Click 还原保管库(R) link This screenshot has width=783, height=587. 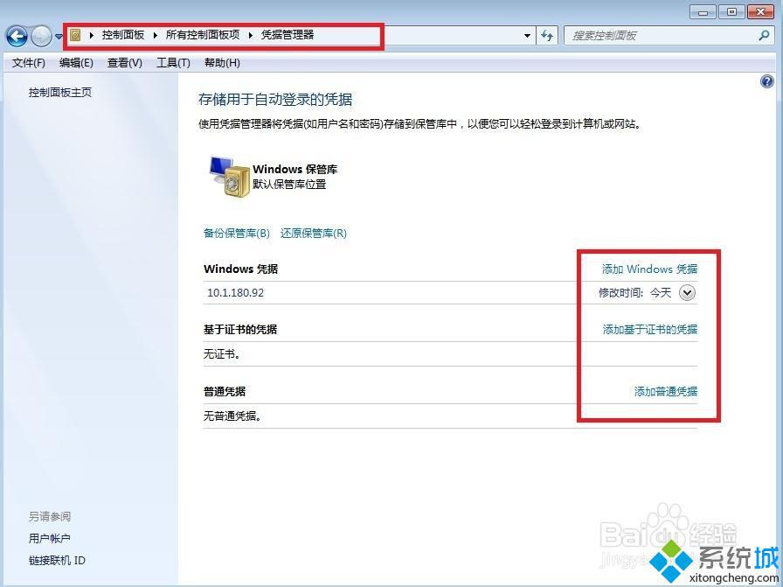pos(314,233)
